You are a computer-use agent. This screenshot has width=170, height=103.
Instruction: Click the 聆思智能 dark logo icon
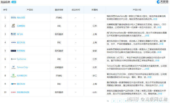[x=13, y=51]
